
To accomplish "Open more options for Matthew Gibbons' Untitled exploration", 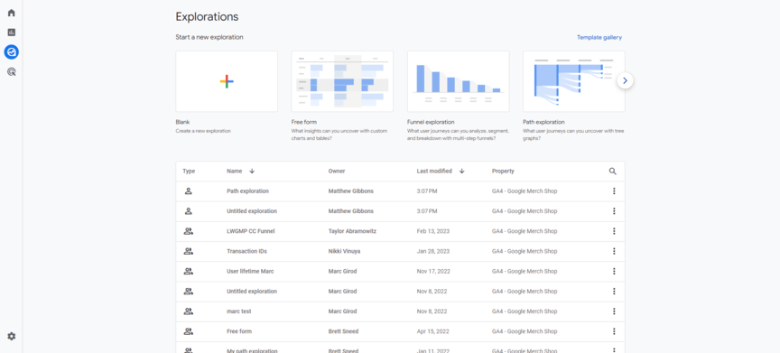I will tap(615, 210).
